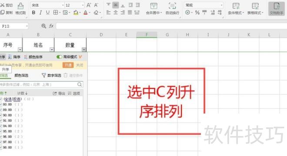Viewport: 287px width, 156px height.
Task: Align text right in cell
Action: coord(123,13)
